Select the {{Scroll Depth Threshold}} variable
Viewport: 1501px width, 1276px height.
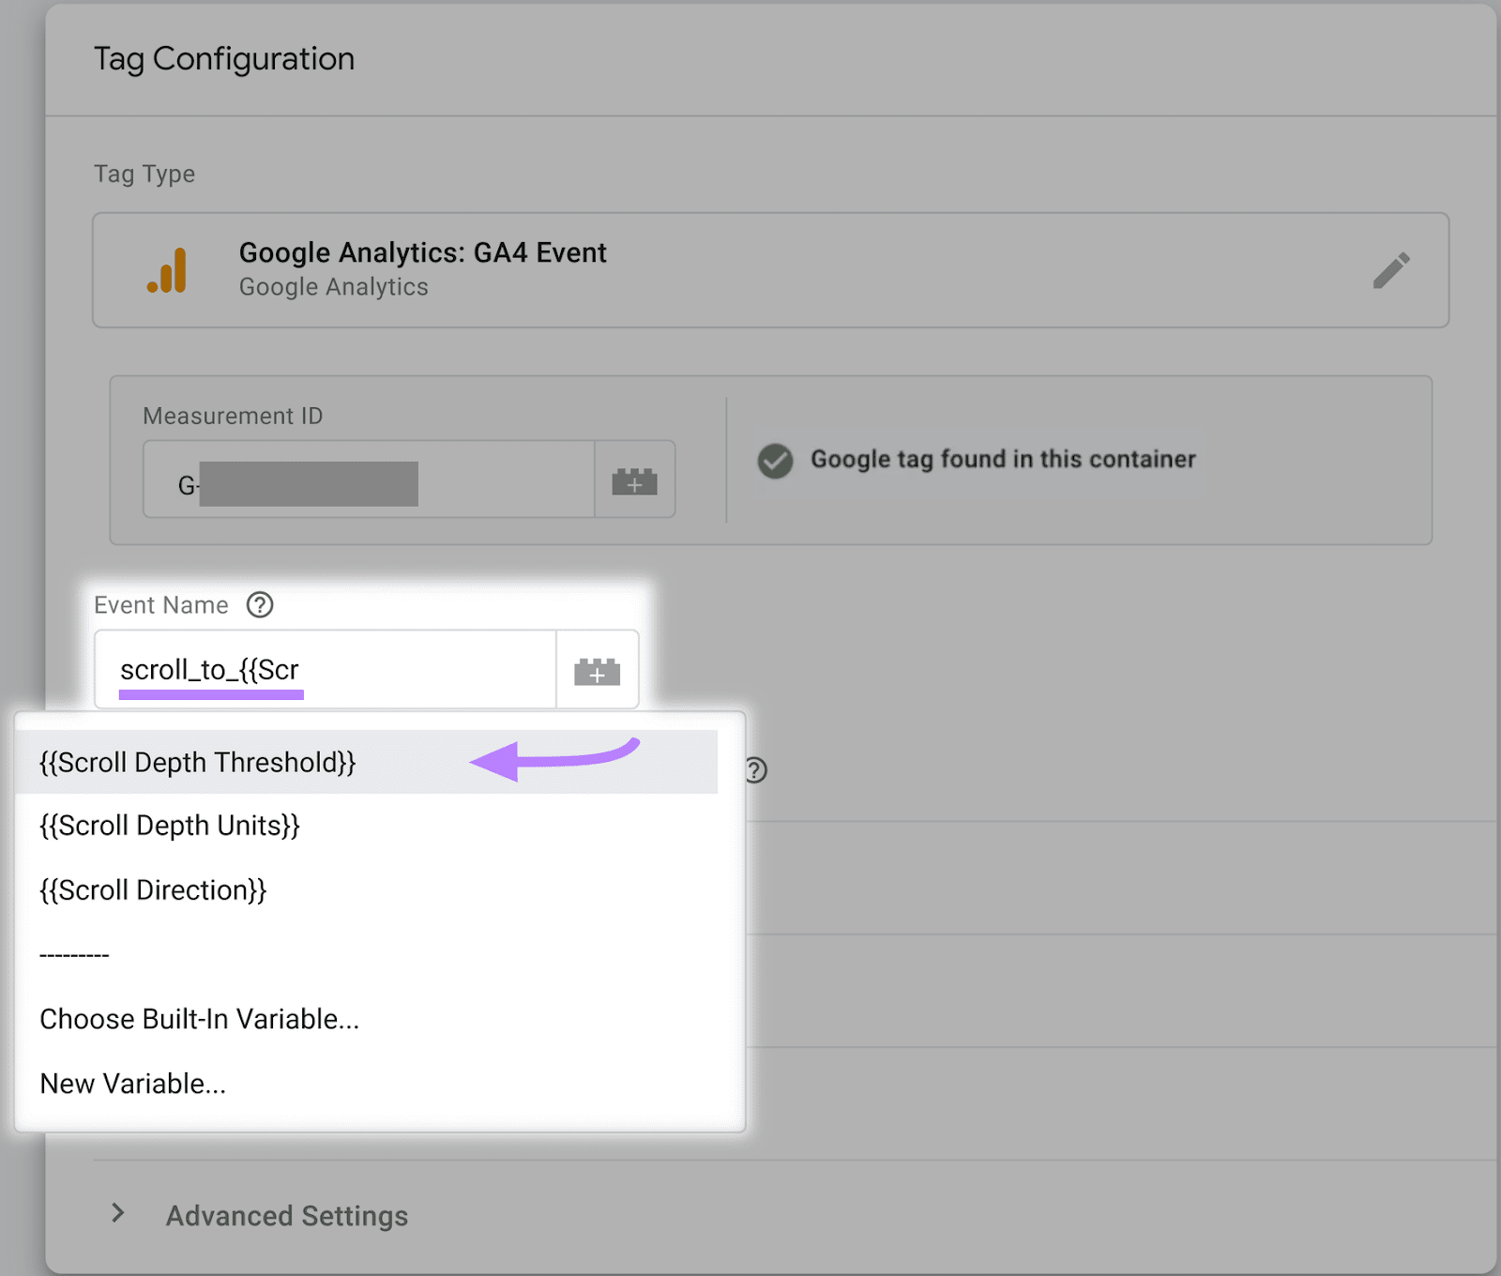coord(197,762)
